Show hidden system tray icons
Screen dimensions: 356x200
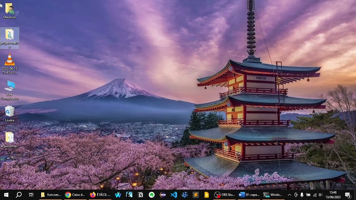289,195
